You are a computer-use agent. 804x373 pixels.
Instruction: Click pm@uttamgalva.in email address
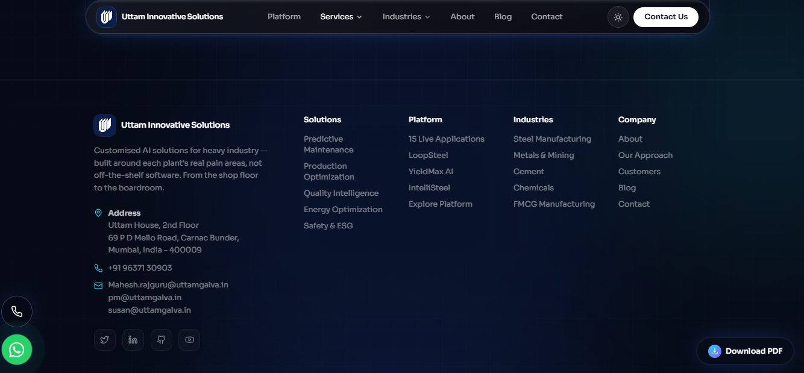(x=145, y=298)
